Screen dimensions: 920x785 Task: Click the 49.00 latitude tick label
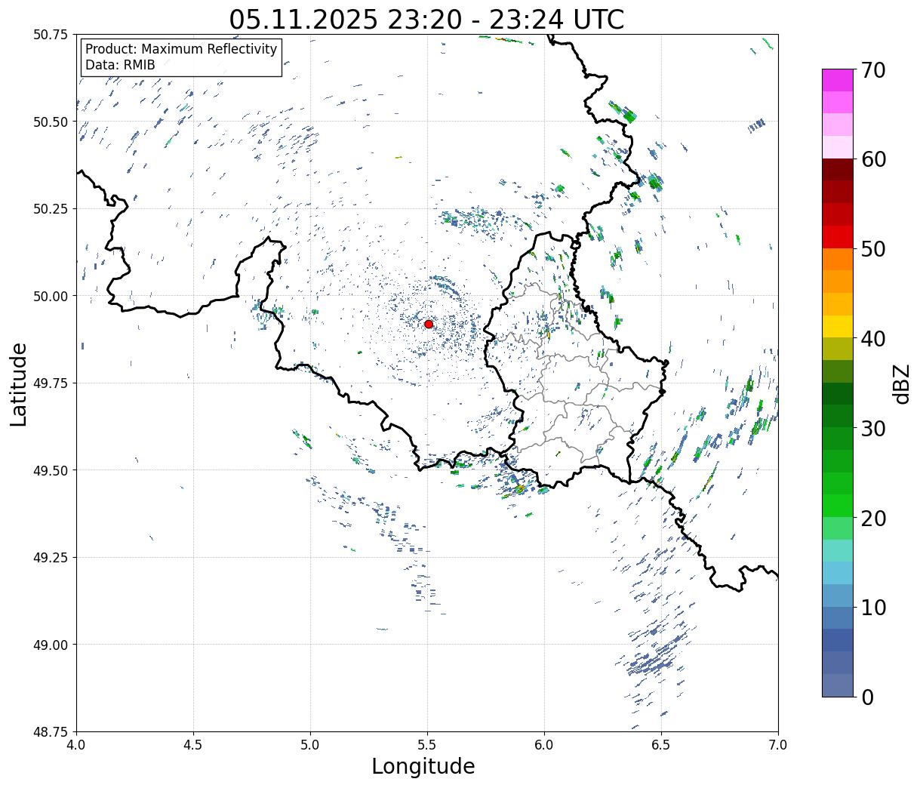[51, 645]
